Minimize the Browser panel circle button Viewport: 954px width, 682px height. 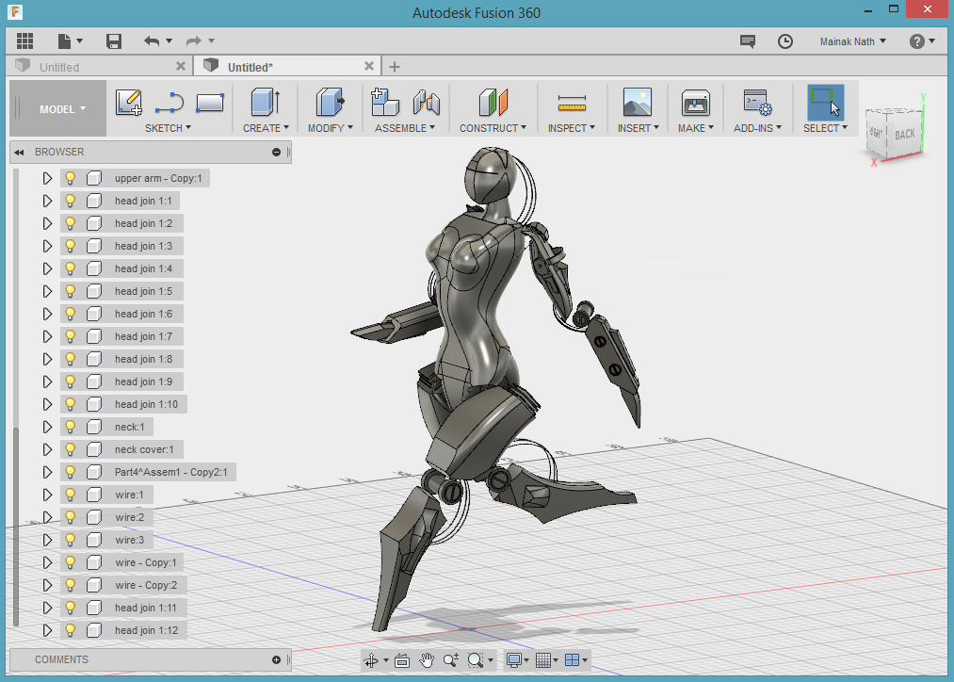point(276,152)
